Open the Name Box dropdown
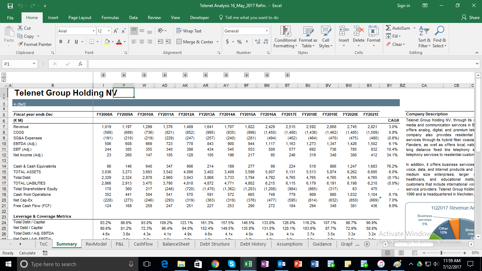Image resolution: width=482 pixels, height=271 pixels. coord(34,64)
